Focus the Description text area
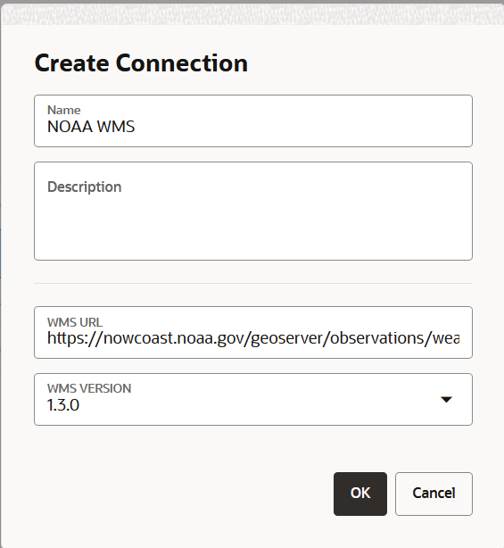The height and width of the screenshot is (548, 504). click(x=253, y=212)
